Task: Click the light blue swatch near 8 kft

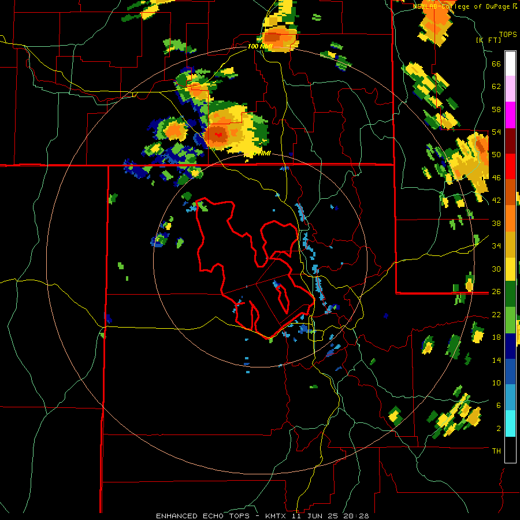Action: tap(510, 398)
